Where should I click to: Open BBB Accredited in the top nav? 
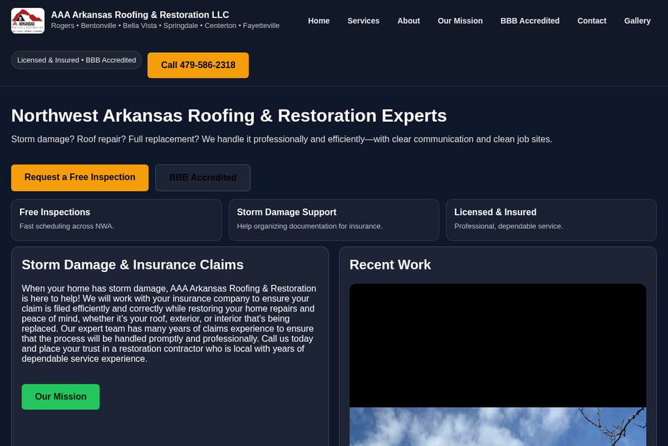coord(530,21)
